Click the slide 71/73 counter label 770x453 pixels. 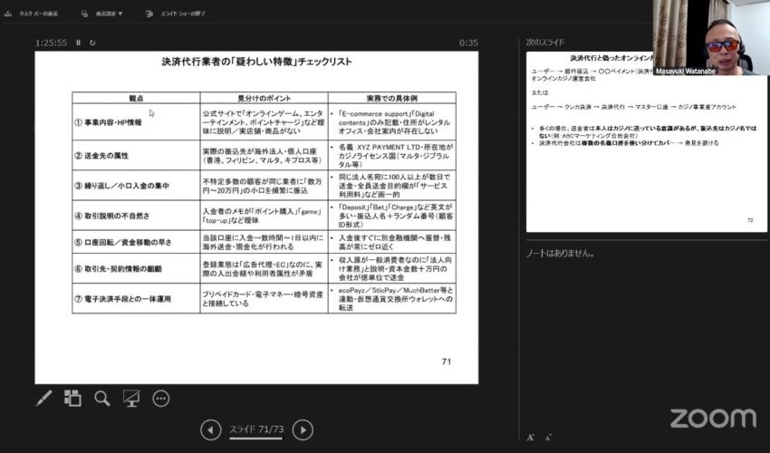point(256,428)
